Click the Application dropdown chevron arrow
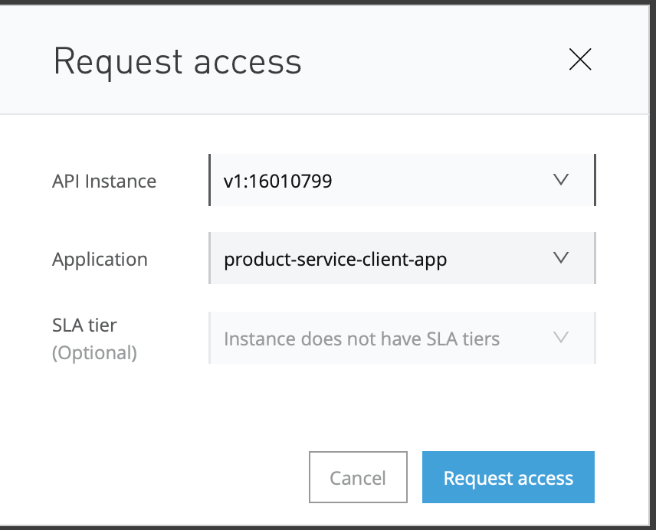The width and height of the screenshot is (656, 530). 561,258
